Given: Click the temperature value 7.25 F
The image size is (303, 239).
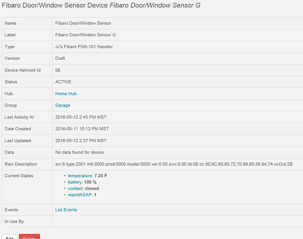Looking at the screenshot, I should pyautogui.click(x=101, y=176).
